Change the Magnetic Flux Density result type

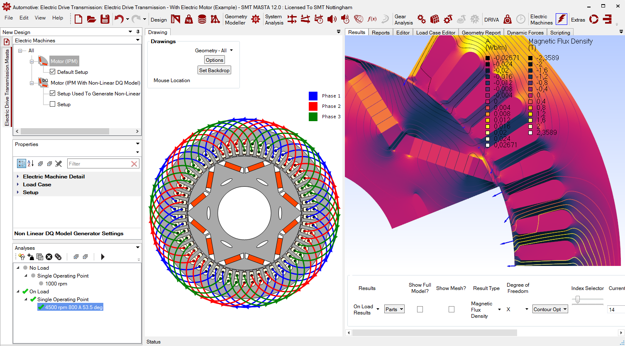point(486,309)
